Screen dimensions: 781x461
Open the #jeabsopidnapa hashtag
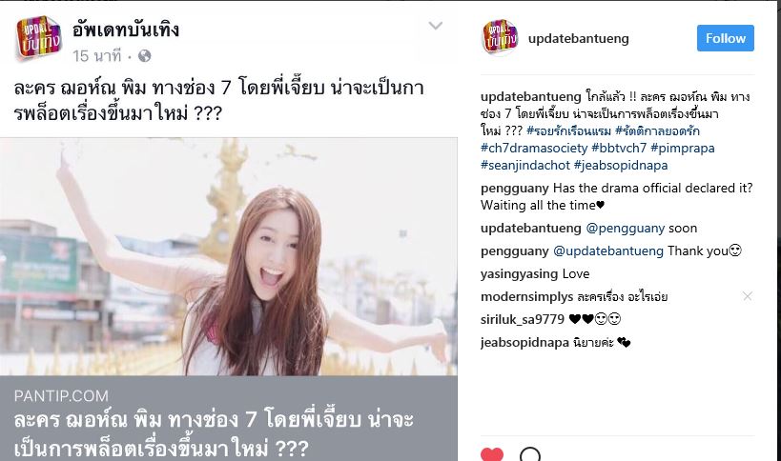point(621,165)
